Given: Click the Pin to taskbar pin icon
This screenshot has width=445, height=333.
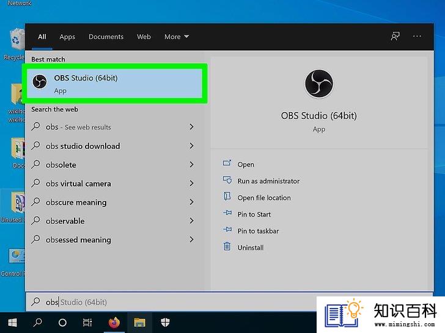Looking at the screenshot, I should 227,229.
